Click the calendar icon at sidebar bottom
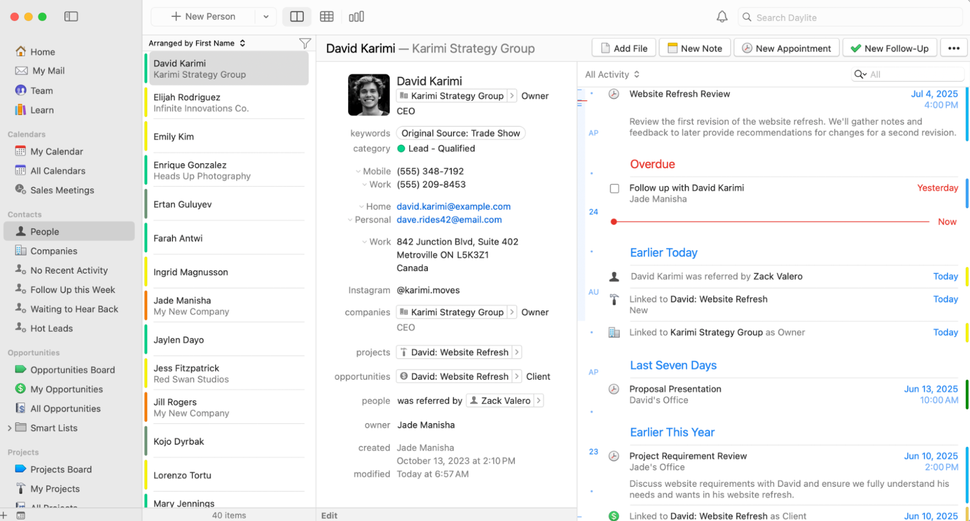Image resolution: width=970 pixels, height=521 pixels. pyautogui.click(x=21, y=516)
